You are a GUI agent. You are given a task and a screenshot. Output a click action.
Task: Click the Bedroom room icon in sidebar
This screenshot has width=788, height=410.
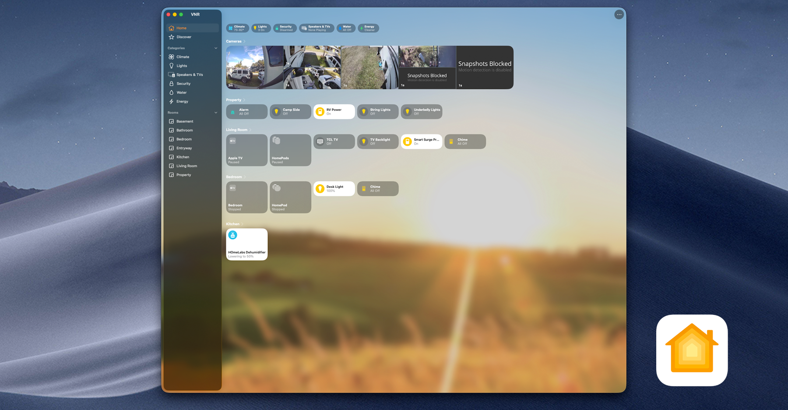pyautogui.click(x=171, y=139)
